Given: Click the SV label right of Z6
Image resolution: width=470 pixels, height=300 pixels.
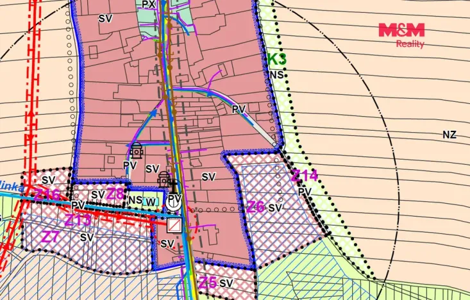Looking at the screenshot, I should [x=275, y=208].
